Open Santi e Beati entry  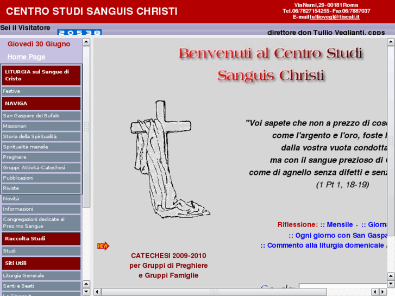tap(41, 286)
